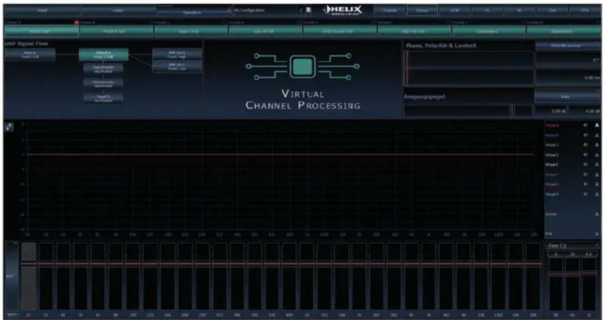Screen dimensions: 603x320
Task: Click the 25 Hz EQ band fader
Action: pos(29,276)
